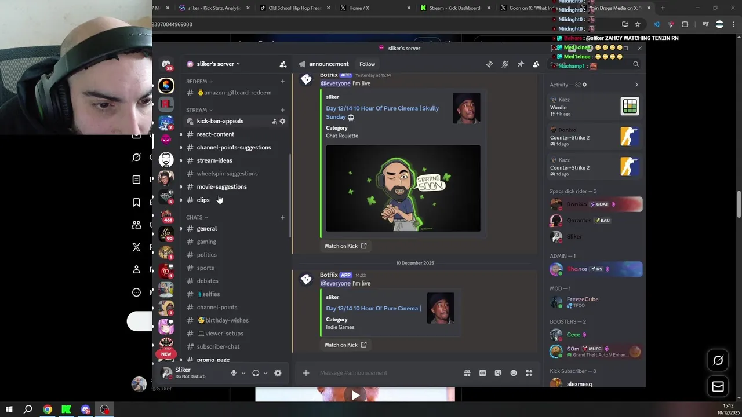Click the plus attach button in message box
Viewport: 742px width, 417px height.
tap(306, 373)
